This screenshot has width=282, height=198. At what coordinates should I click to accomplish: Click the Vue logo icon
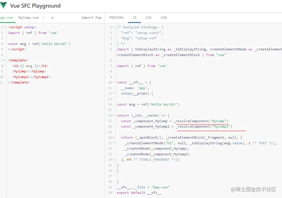(x=3, y=5)
